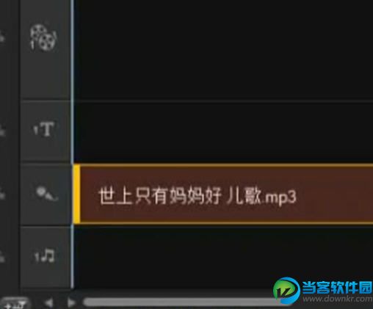373x309 pixels.
Task: Toggle the ripple lock beside the music track
Action: coord(2,256)
